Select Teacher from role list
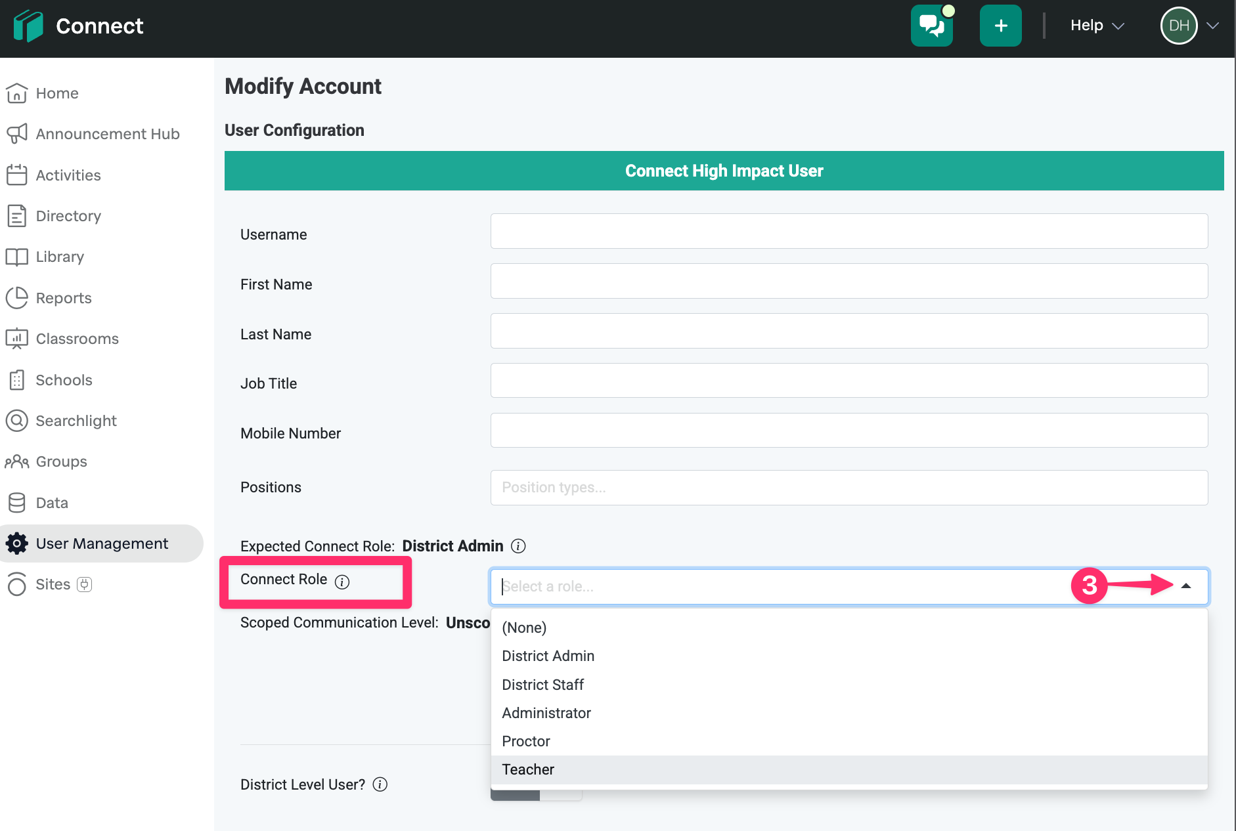This screenshot has width=1236, height=831. [528, 769]
